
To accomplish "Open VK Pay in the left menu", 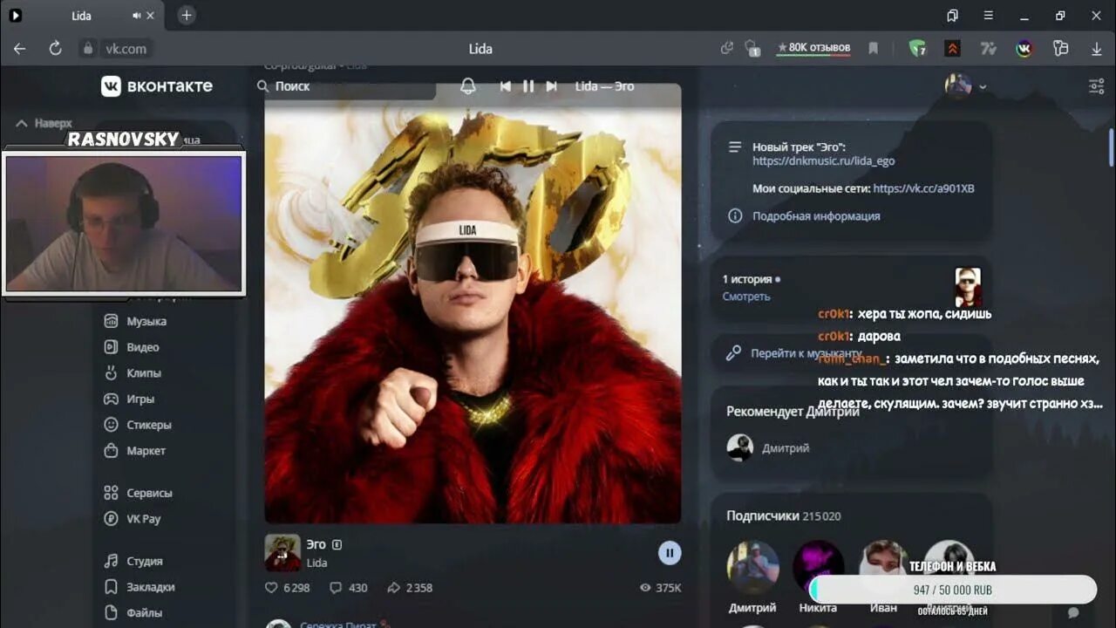I will 133,518.
